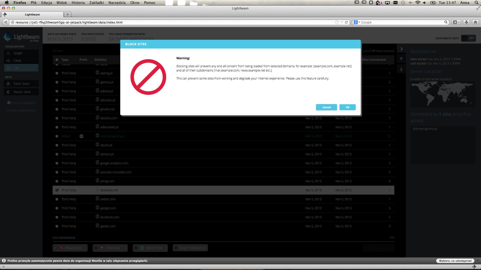Screen dimensions: 481x270
Task: Switch to Clock visualization
Action: [x=21, y=60]
